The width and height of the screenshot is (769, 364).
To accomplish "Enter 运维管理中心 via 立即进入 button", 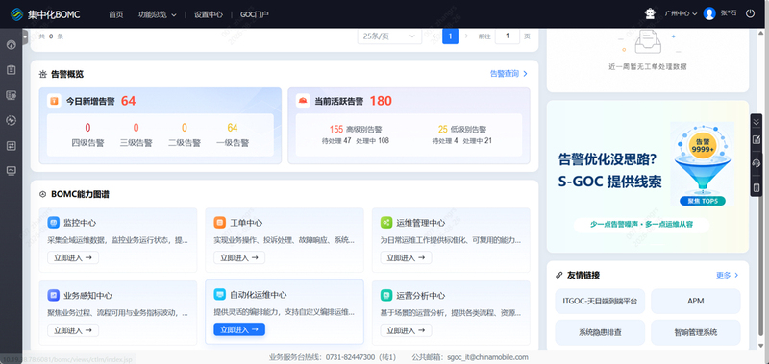I will (x=406, y=257).
